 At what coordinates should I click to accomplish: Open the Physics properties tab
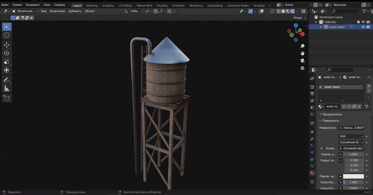point(312,152)
